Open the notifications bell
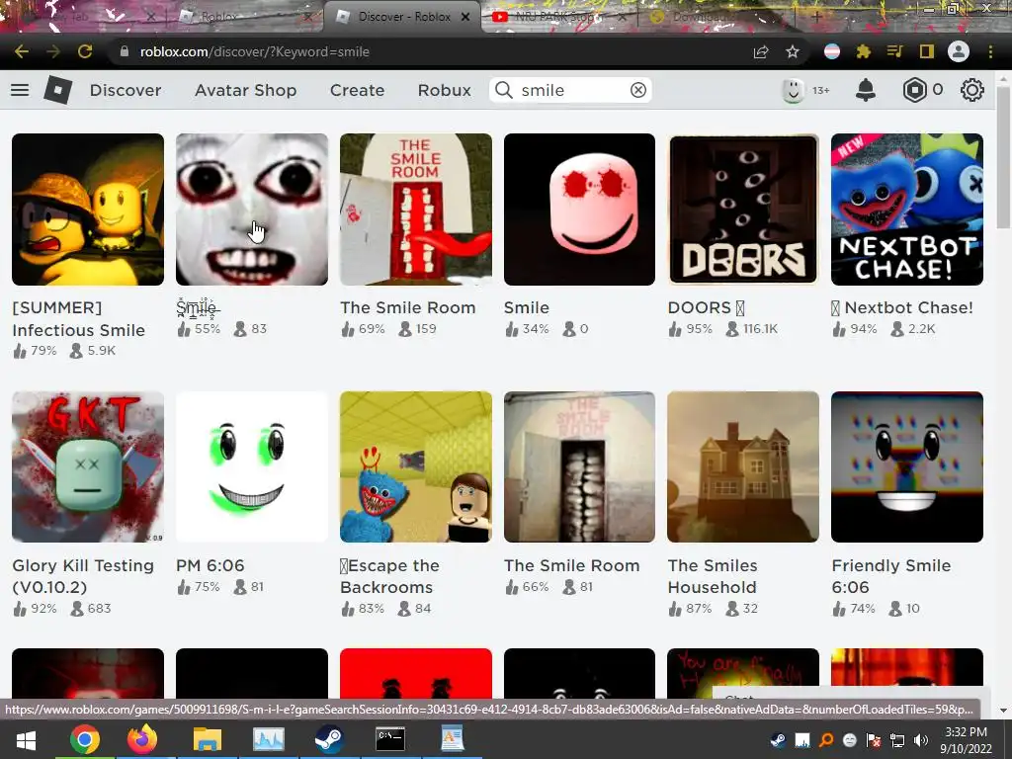This screenshot has width=1012, height=759. coord(866,90)
